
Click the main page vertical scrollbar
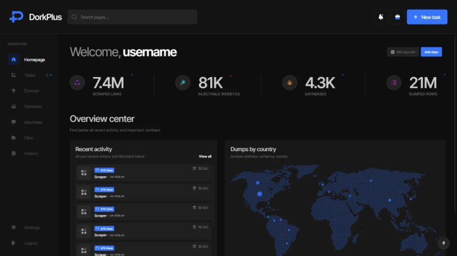(455, 124)
